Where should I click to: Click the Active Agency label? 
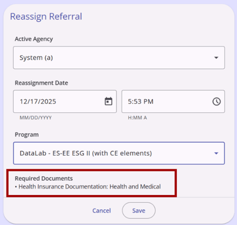(34, 39)
